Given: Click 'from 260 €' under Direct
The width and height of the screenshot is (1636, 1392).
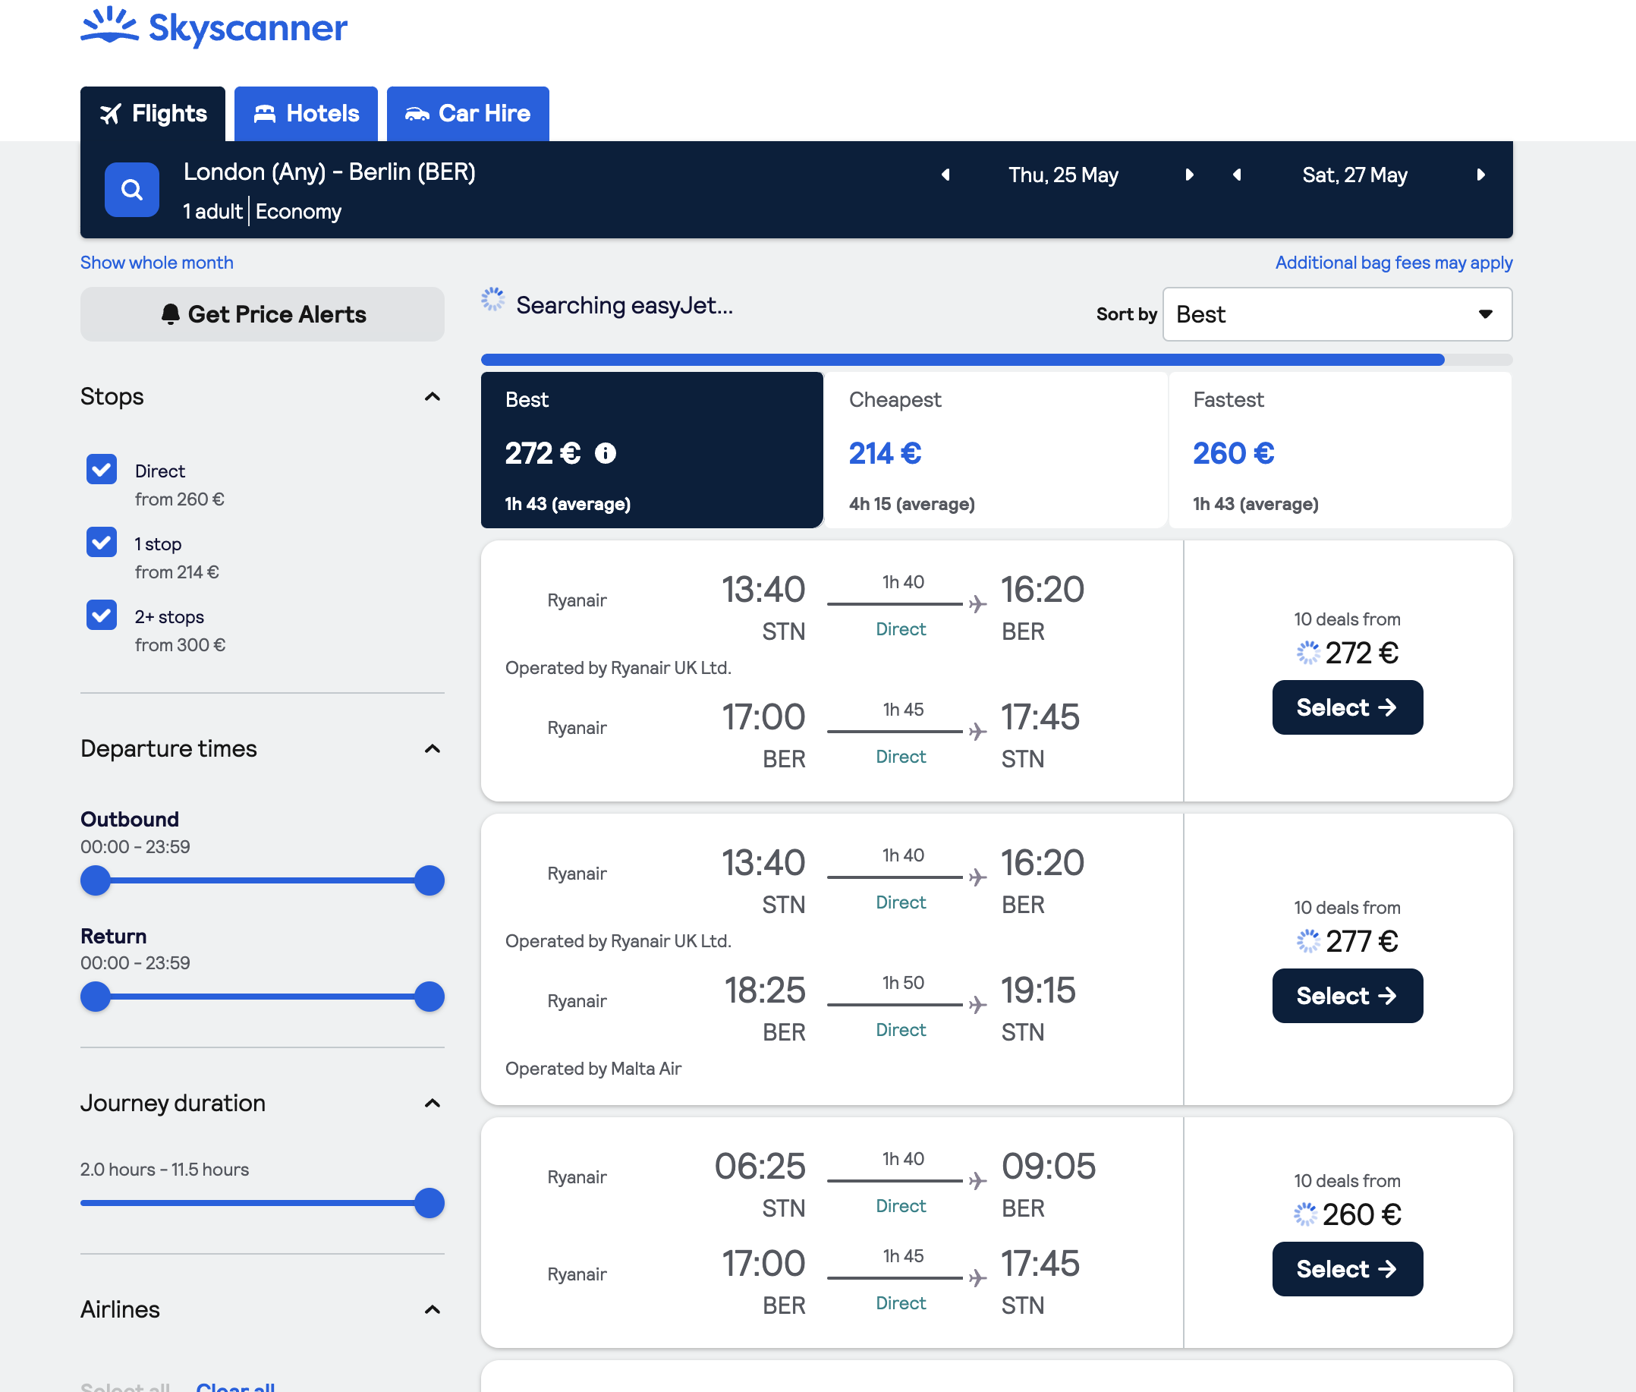Looking at the screenshot, I should pyautogui.click(x=180, y=499).
